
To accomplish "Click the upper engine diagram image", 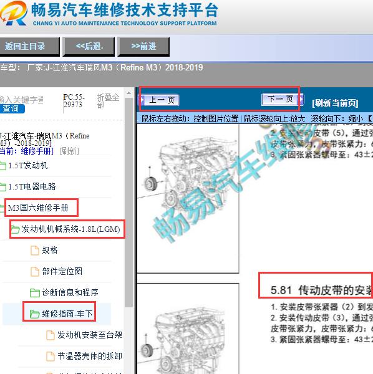I will [x=188, y=198].
